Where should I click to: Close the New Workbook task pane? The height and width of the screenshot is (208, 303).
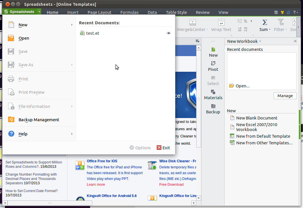pos(295,41)
